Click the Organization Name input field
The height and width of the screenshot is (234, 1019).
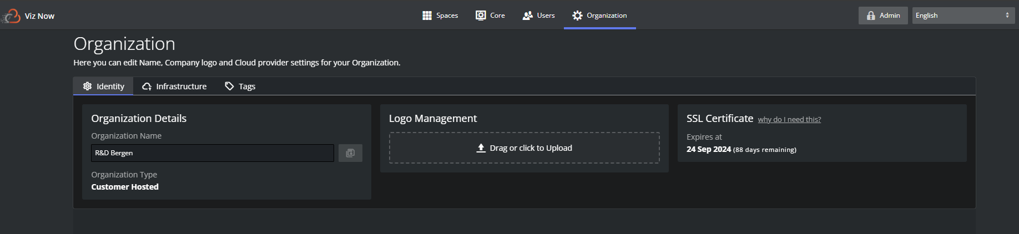213,153
